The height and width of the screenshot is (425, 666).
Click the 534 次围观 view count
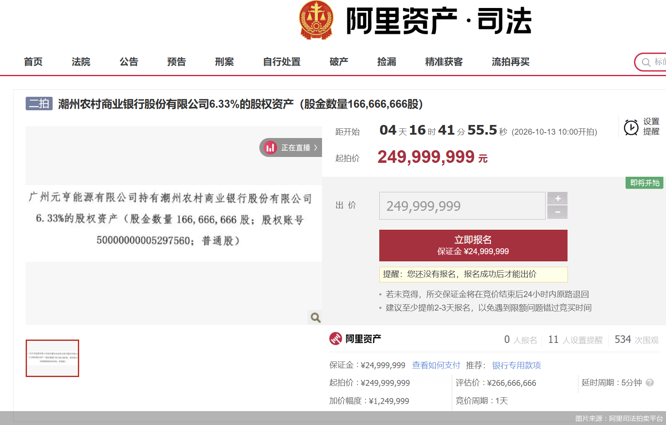pos(637,340)
